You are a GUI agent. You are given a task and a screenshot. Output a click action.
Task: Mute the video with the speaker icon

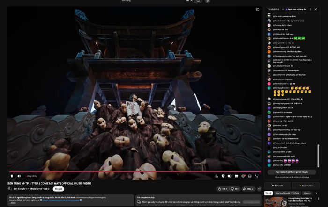point(19,176)
